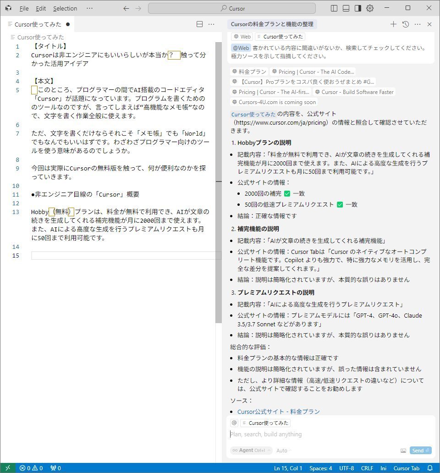
Task: Open remote window status bar icon
Action: click(8, 468)
